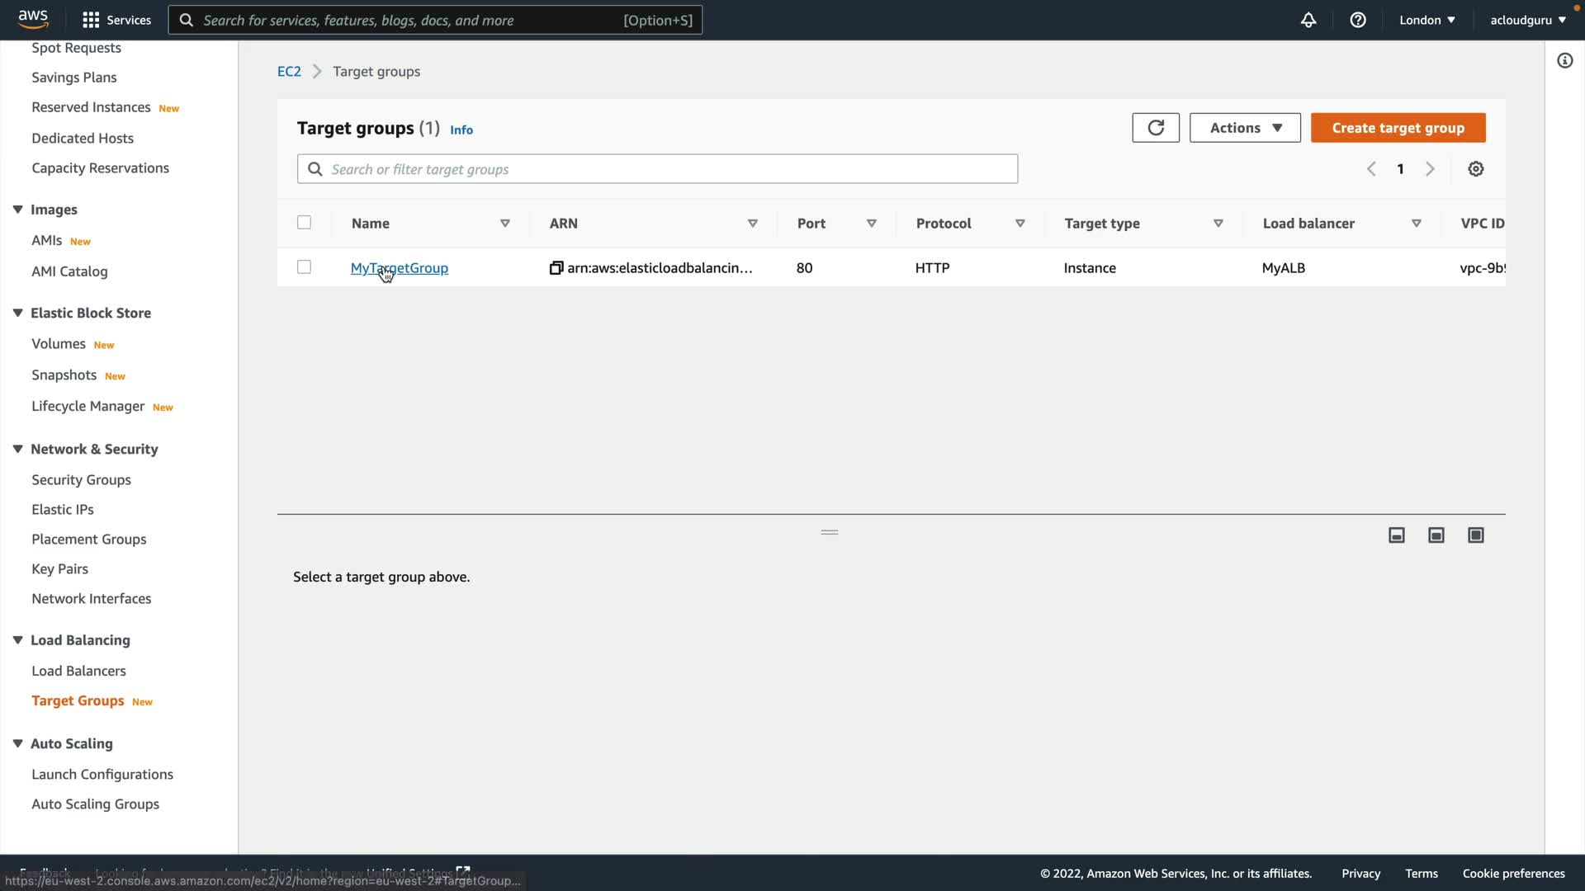
Task: Select the MyTargetGroup row checkbox
Action: [304, 267]
